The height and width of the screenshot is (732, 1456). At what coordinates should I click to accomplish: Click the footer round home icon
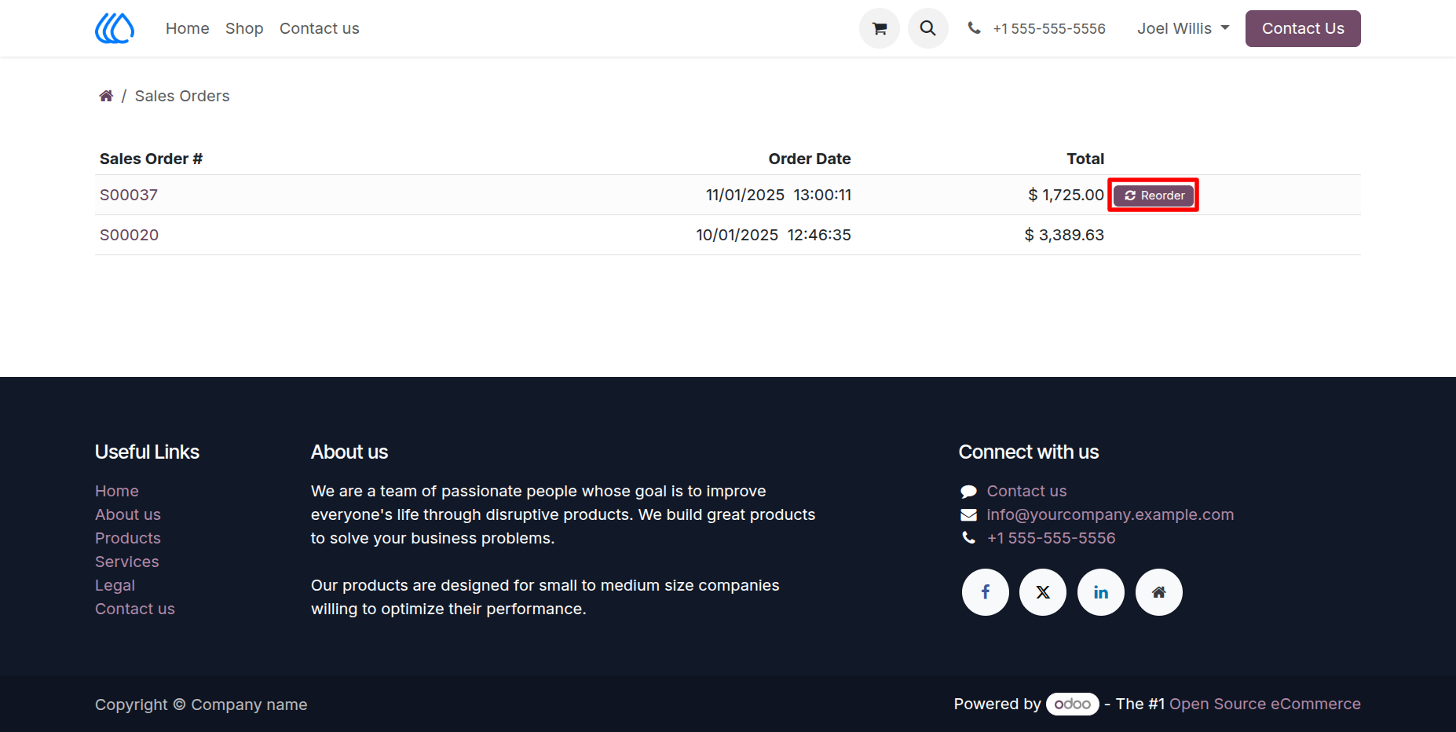1159,592
